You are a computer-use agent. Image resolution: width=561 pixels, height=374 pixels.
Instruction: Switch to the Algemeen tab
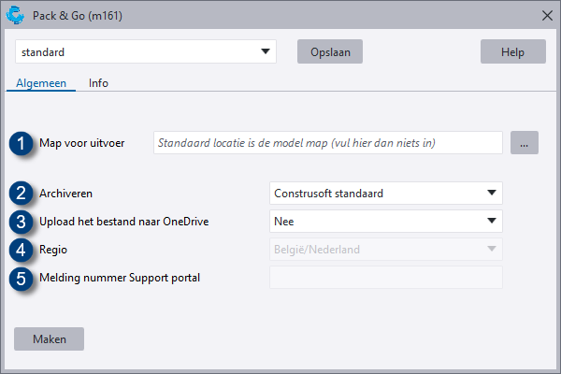pyautogui.click(x=41, y=82)
